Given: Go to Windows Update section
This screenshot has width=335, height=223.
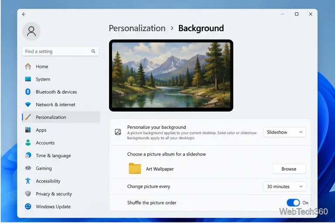Looking at the screenshot, I should tap(61, 206).
